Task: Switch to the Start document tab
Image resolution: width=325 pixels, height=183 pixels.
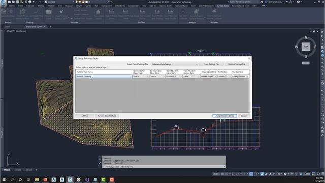Action: [x=8, y=26]
